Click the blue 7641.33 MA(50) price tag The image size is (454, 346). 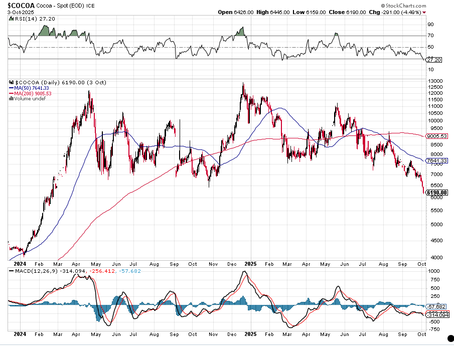click(436, 161)
